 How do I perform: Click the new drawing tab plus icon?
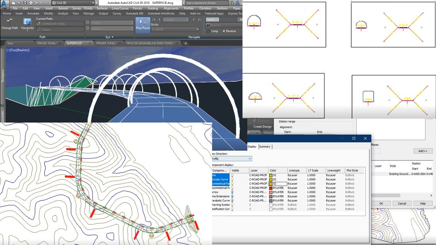[185, 43]
